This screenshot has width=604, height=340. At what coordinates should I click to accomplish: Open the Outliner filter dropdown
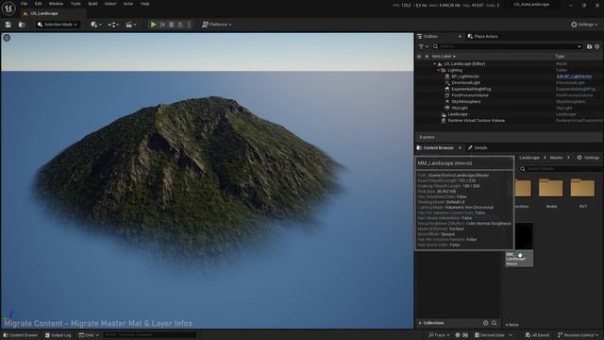[x=424, y=46]
